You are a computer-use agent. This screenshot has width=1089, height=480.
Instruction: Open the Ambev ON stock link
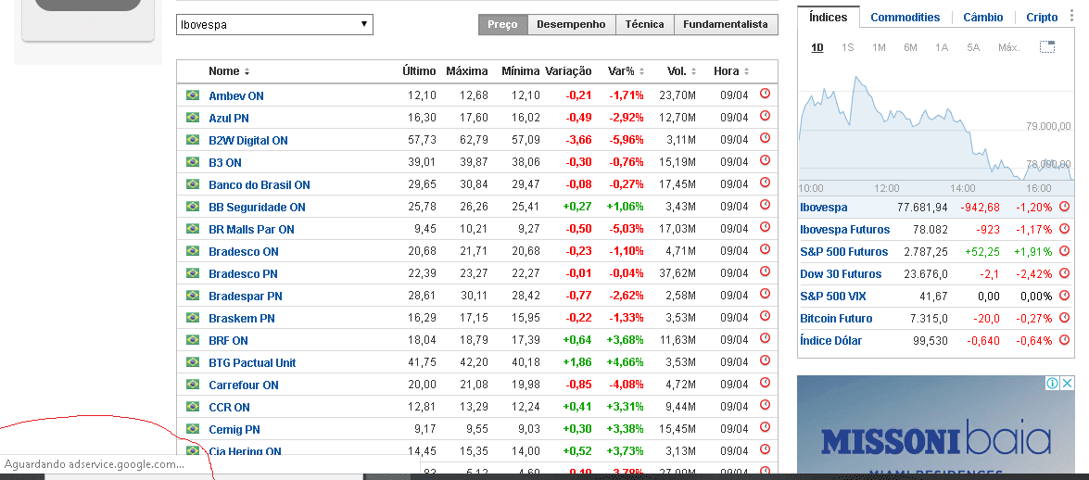pos(236,95)
